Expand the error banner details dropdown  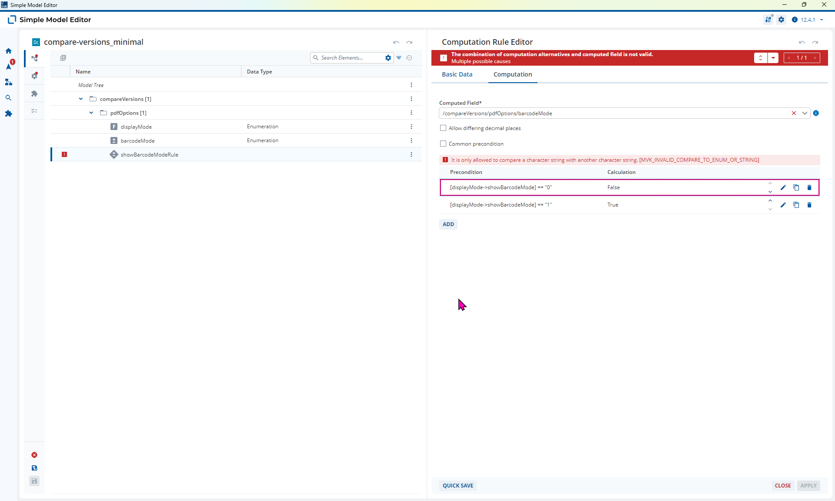773,58
